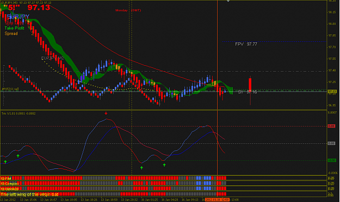Click the "16 Jan 09:13" time axis label
The height and width of the screenshot is (202, 340).
coord(190,200)
